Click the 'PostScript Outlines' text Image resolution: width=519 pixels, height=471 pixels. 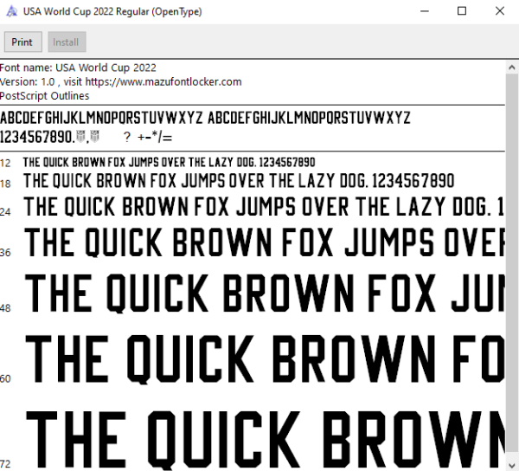pyautogui.click(x=45, y=96)
